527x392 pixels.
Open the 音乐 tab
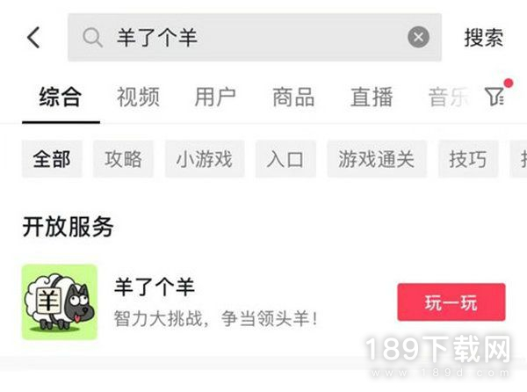pyautogui.click(x=449, y=97)
